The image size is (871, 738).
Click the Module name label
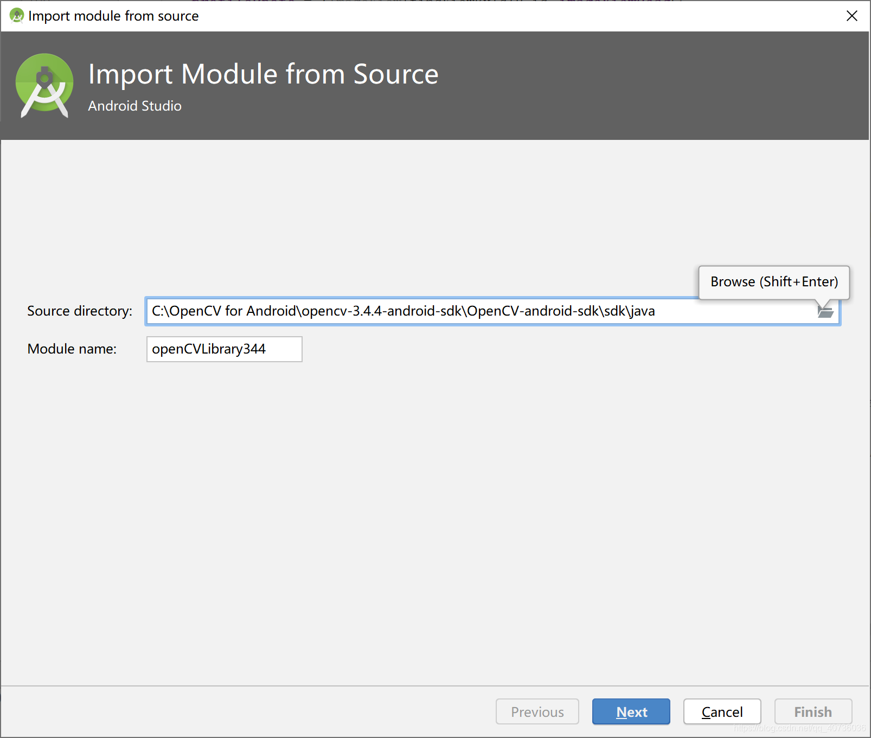pyautogui.click(x=72, y=349)
